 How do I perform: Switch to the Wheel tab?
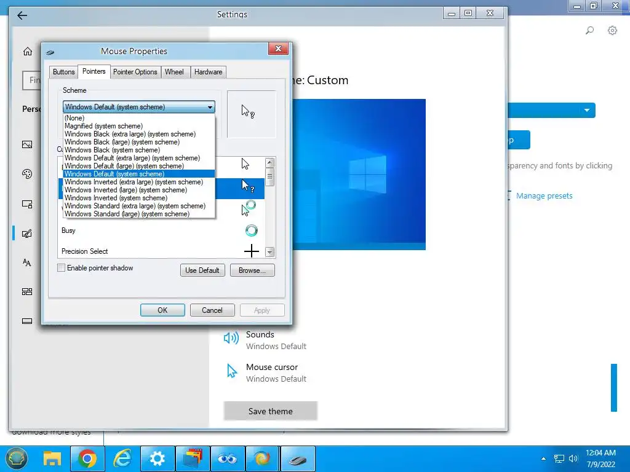point(174,72)
